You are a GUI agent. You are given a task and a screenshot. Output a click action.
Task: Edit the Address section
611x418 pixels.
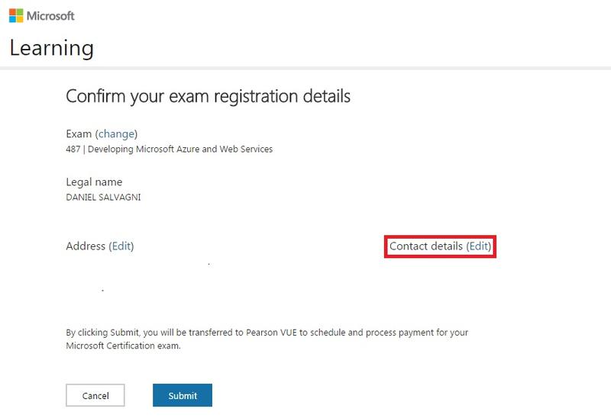[121, 246]
